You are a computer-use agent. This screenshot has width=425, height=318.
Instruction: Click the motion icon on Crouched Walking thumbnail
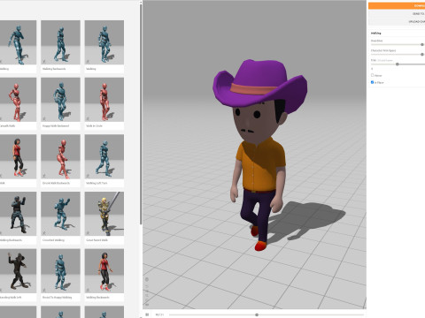click(44, 233)
